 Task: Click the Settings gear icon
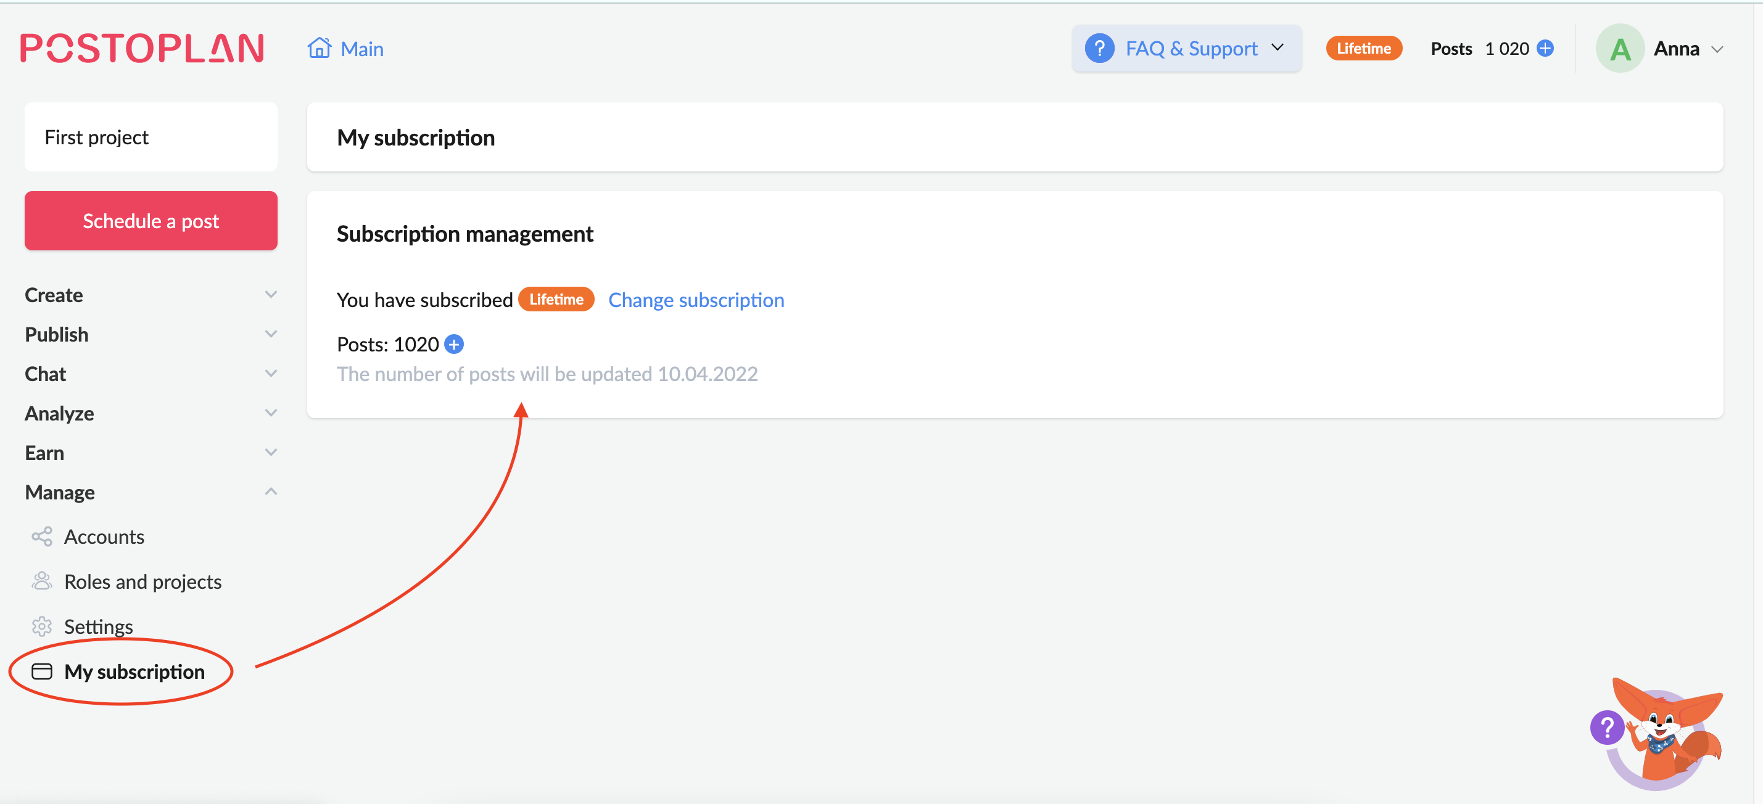[x=42, y=626]
